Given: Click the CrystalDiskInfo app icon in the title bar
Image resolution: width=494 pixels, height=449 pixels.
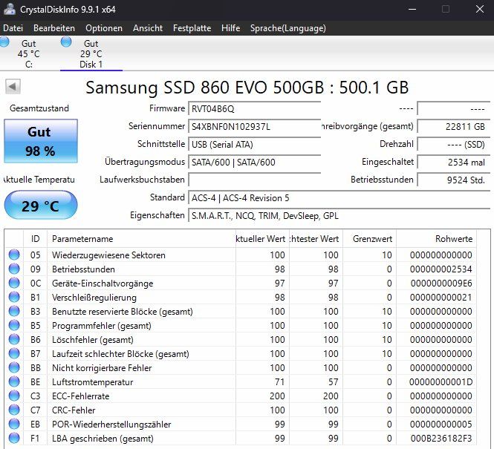Looking at the screenshot, I should point(10,9).
